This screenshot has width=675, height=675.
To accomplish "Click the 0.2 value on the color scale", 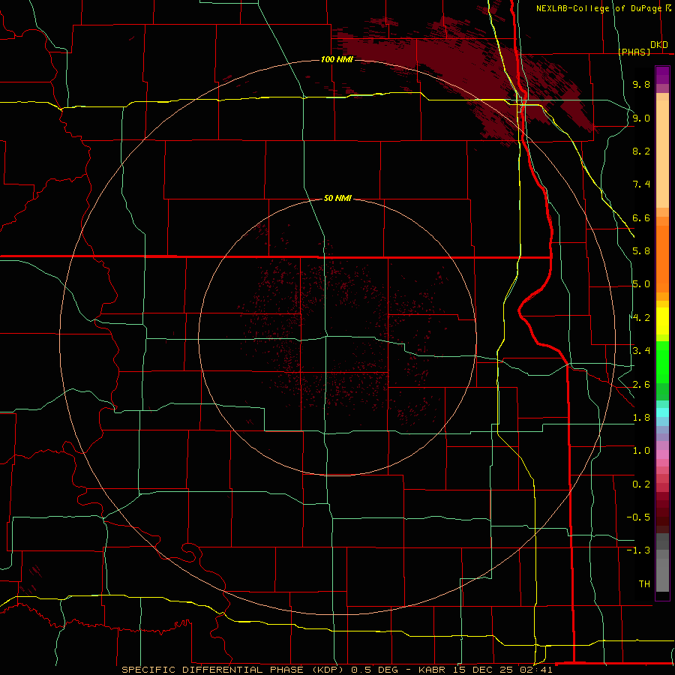I will coord(641,484).
